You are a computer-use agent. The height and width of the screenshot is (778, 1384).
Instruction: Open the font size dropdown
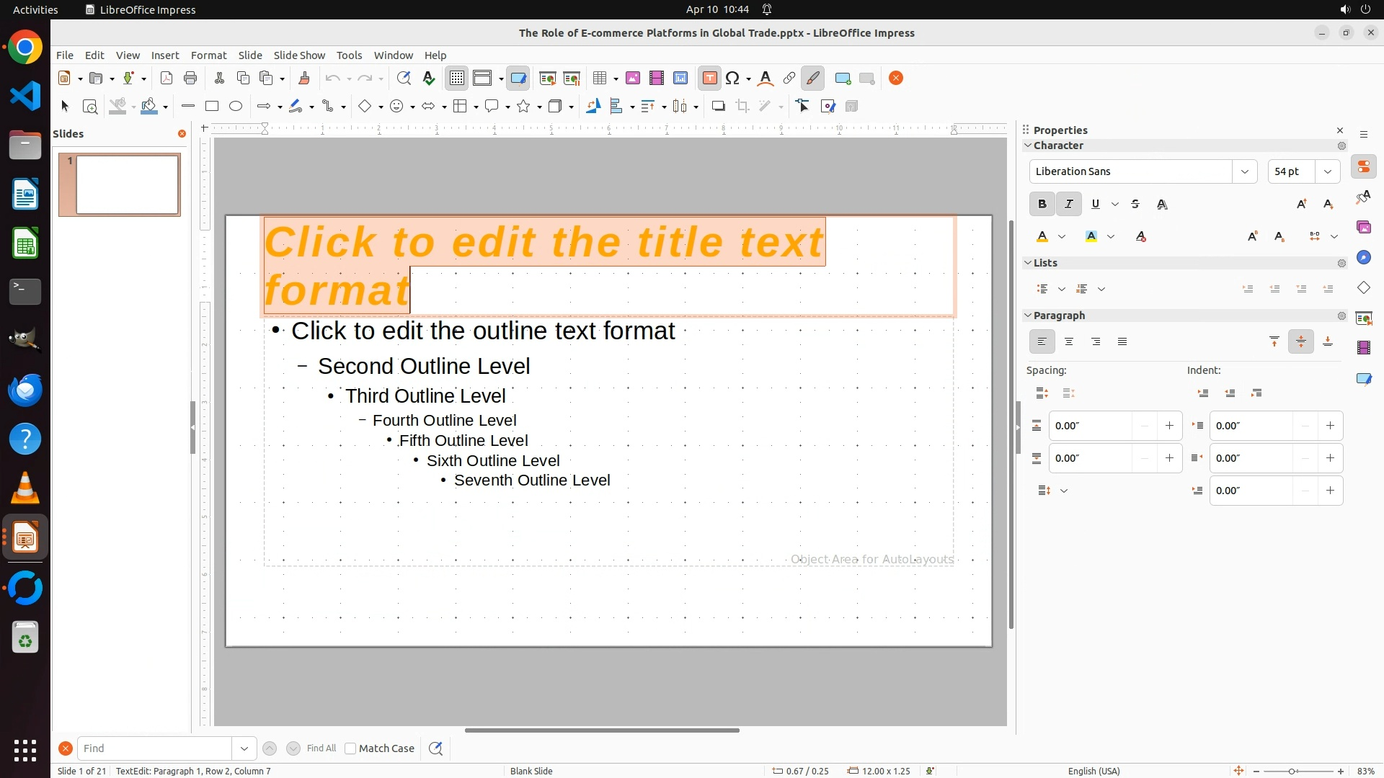(1328, 171)
